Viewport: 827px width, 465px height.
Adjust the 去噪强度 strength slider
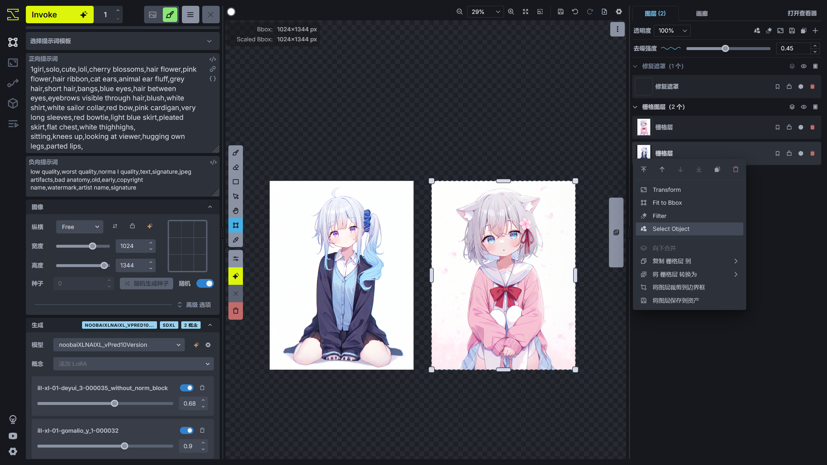pos(726,48)
